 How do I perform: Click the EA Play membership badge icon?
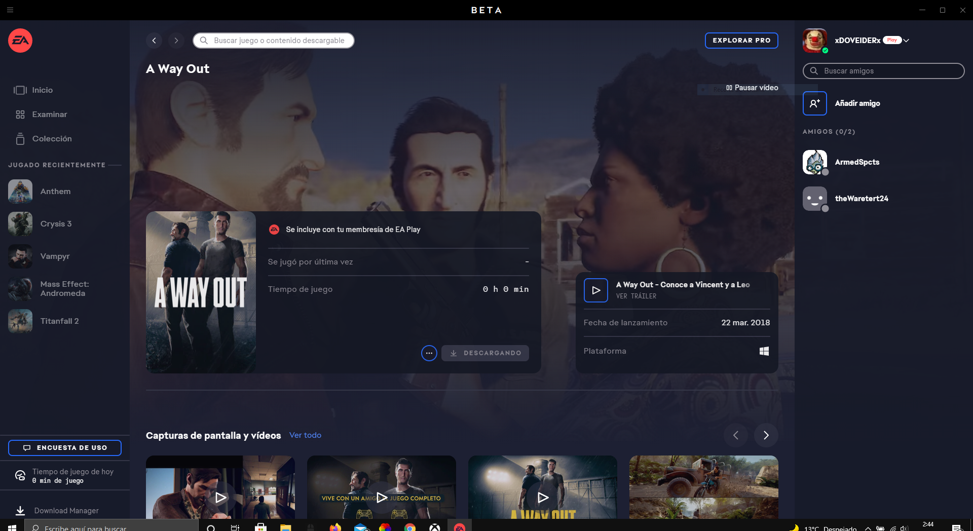click(x=274, y=230)
